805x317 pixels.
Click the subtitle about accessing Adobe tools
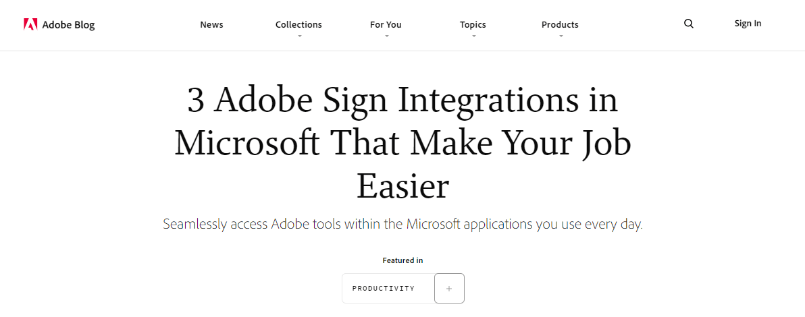click(x=402, y=224)
